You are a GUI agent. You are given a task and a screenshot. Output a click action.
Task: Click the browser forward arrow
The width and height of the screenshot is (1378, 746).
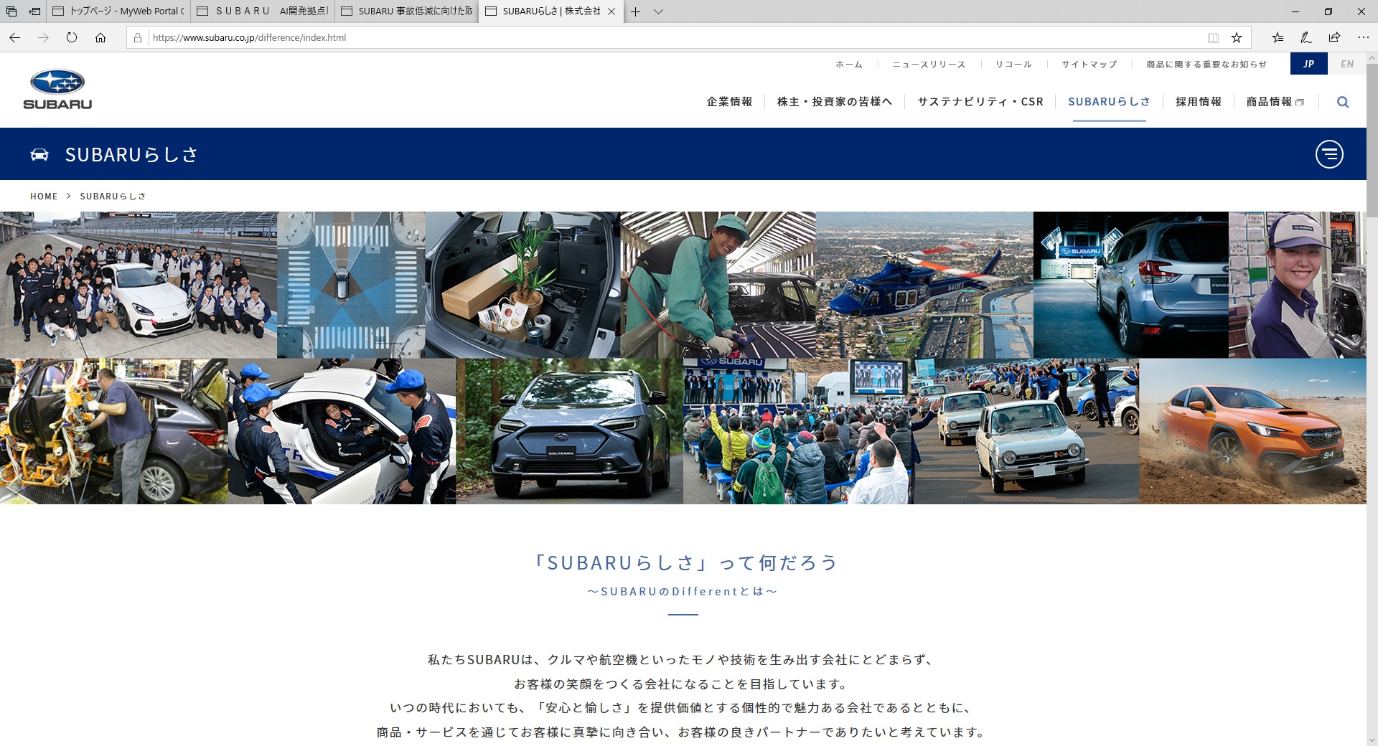(43, 37)
